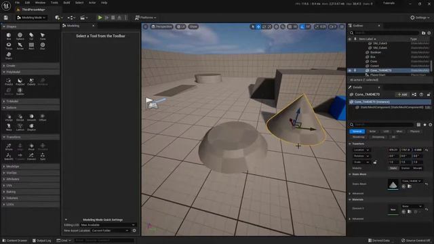Select the DSculpt deform tool
Screen dimensions: 434x244
20,117
